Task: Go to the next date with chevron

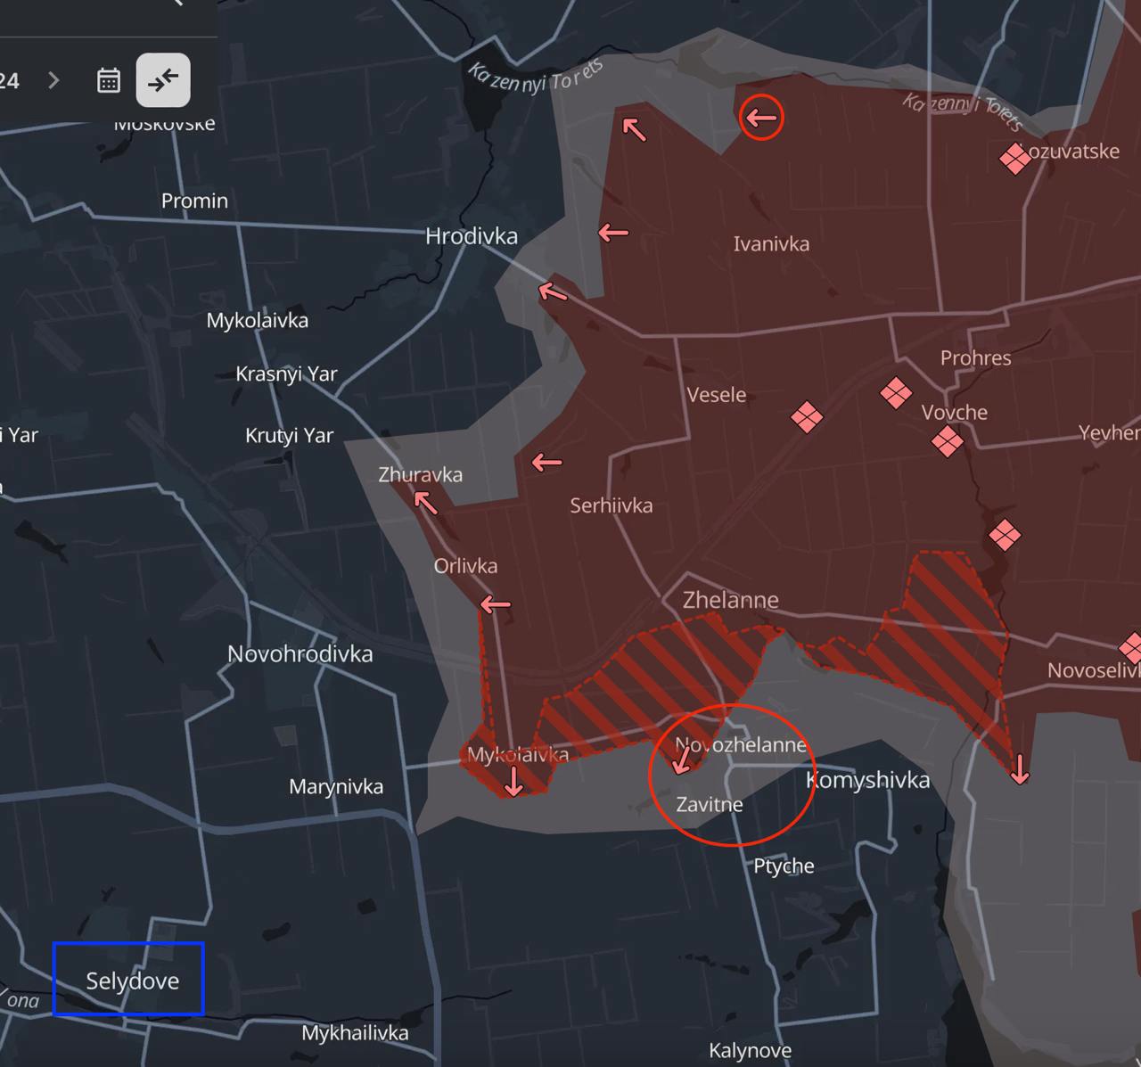Action: [x=54, y=80]
